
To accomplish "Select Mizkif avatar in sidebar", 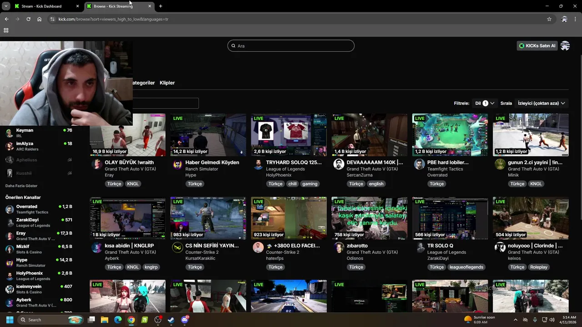I will click(x=10, y=249).
